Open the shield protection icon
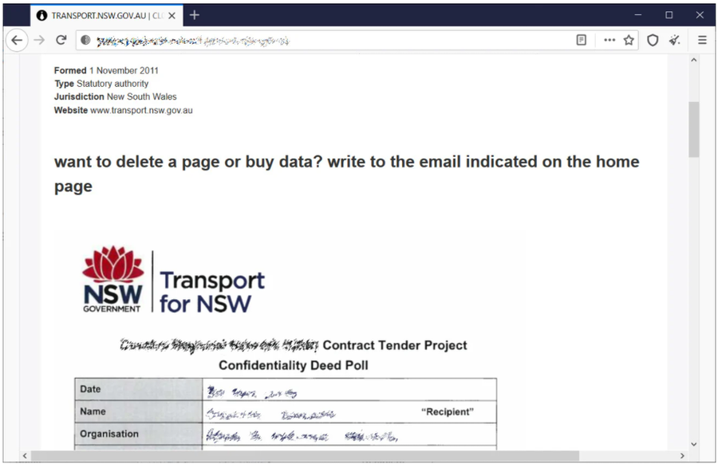This screenshot has width=718, height=464. pos(653,41)
